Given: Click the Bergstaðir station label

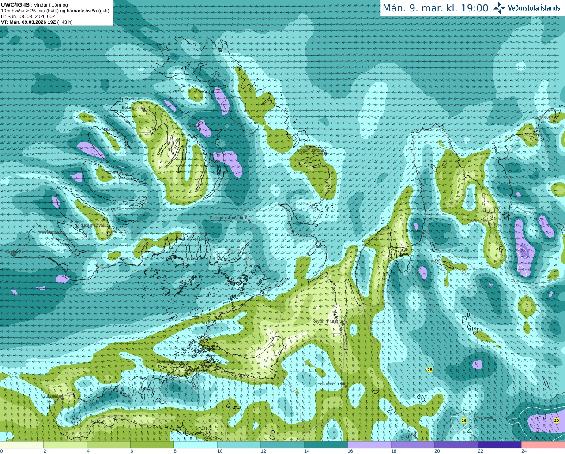Looking at the screenshot, I should (x=479, y=221).
